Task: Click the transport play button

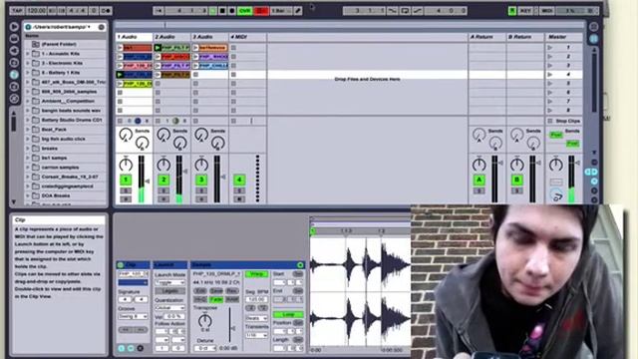Action: pos(212,11)
